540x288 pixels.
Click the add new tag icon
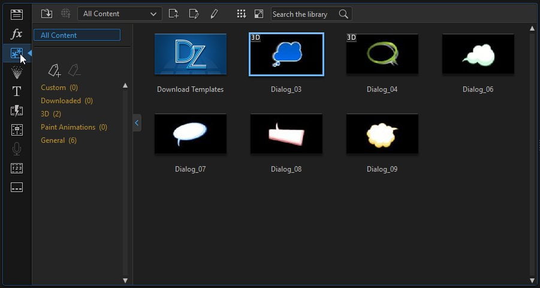click(55, 70)
